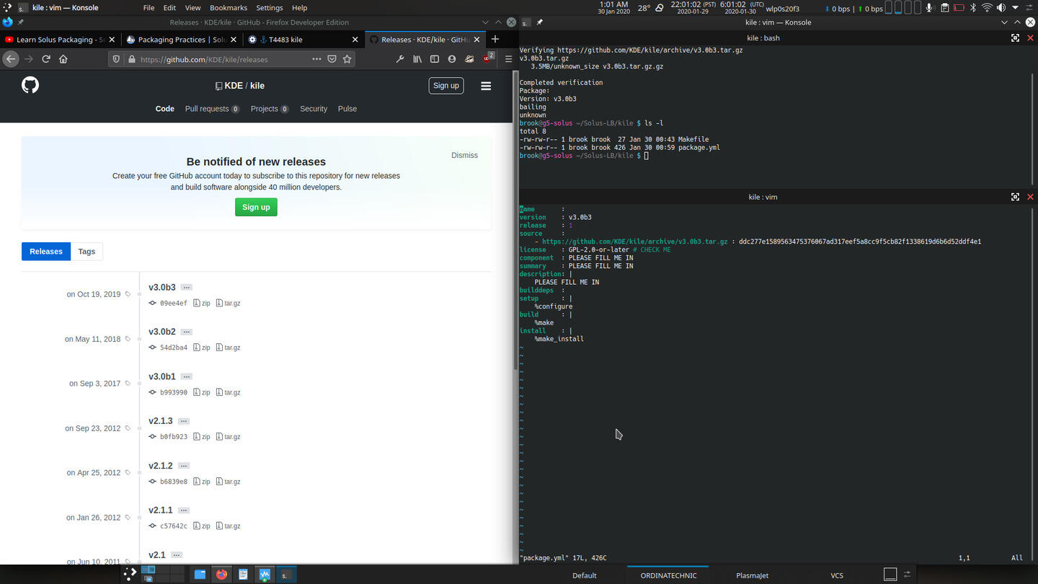Open the Firefox hamburger menu
This screenshot has width=1038, height=584.
[508, 59]
